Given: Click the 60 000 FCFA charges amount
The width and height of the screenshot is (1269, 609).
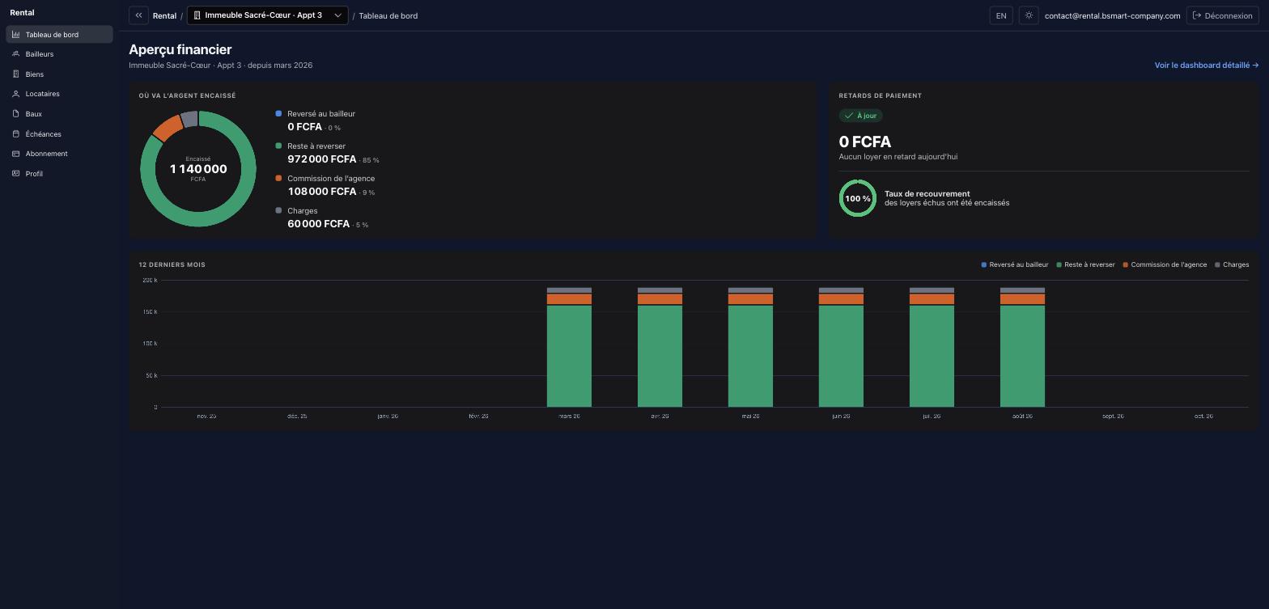Looking at the screenshot, I should click(319, 224).
